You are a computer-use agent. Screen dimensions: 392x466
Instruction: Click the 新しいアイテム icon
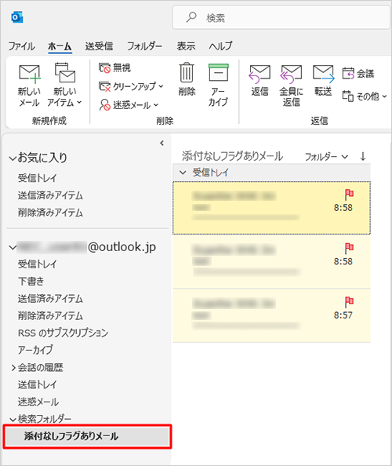point(65,72)
